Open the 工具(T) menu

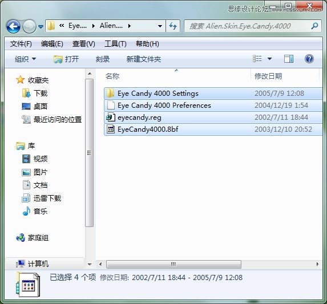(x=115, y=44)
